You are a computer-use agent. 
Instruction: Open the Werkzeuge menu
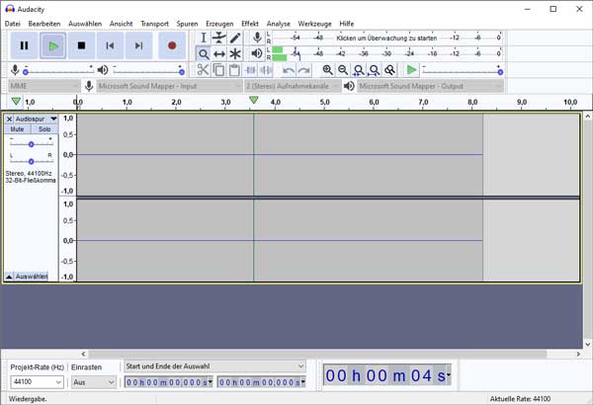point(314,24)
